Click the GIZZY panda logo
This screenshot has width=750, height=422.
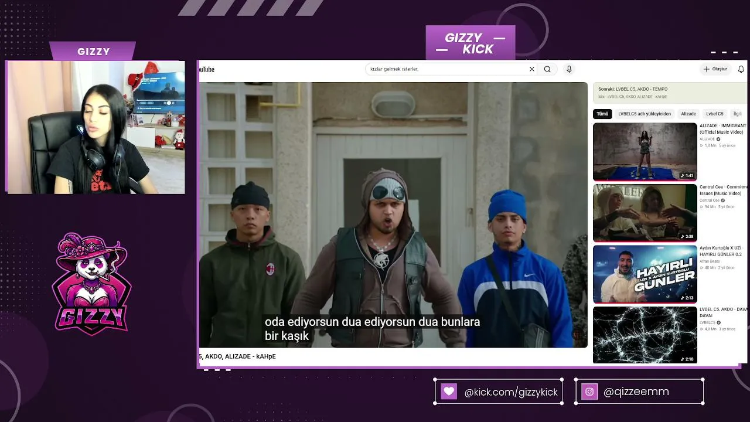click(91, 284)
